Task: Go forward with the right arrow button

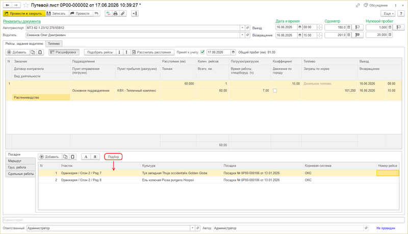Action: [16, 5]
